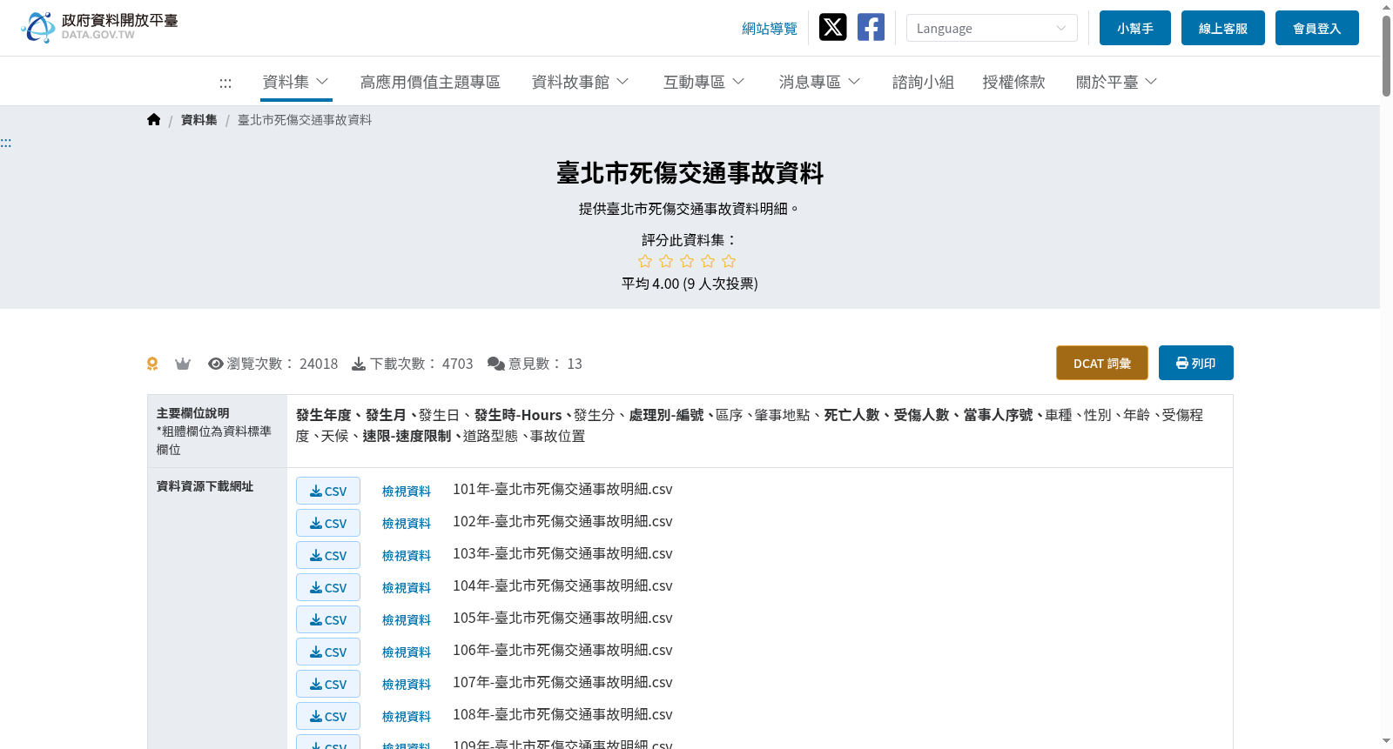Click the eye icon beside view count
Viewport: 1393px width, 749px height.
pos(216,364)
